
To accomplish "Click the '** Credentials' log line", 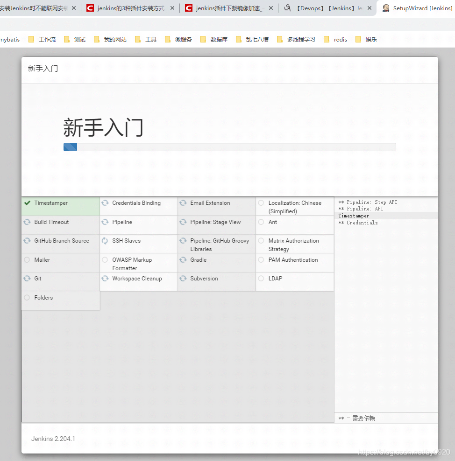I will point(358,223).
